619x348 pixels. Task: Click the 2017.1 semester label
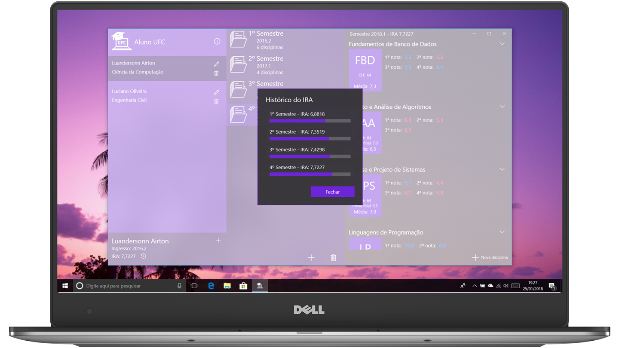[264, 66]
